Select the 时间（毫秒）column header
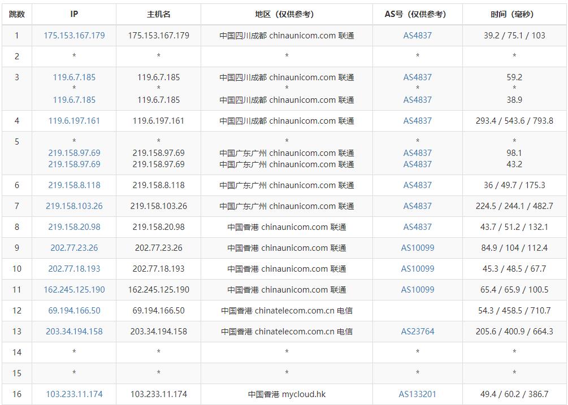Screen dimensions: 568x405 point(514,14)
